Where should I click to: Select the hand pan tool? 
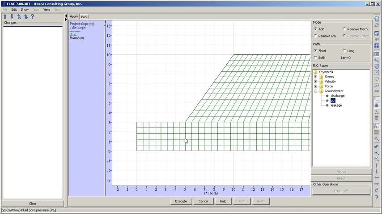pos(377,66)
